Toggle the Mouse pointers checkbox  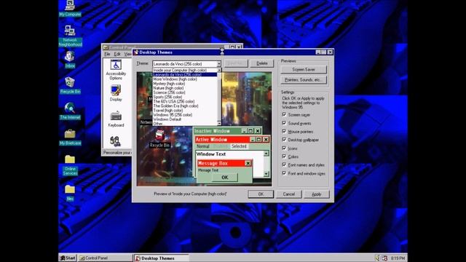click(284, 131)
